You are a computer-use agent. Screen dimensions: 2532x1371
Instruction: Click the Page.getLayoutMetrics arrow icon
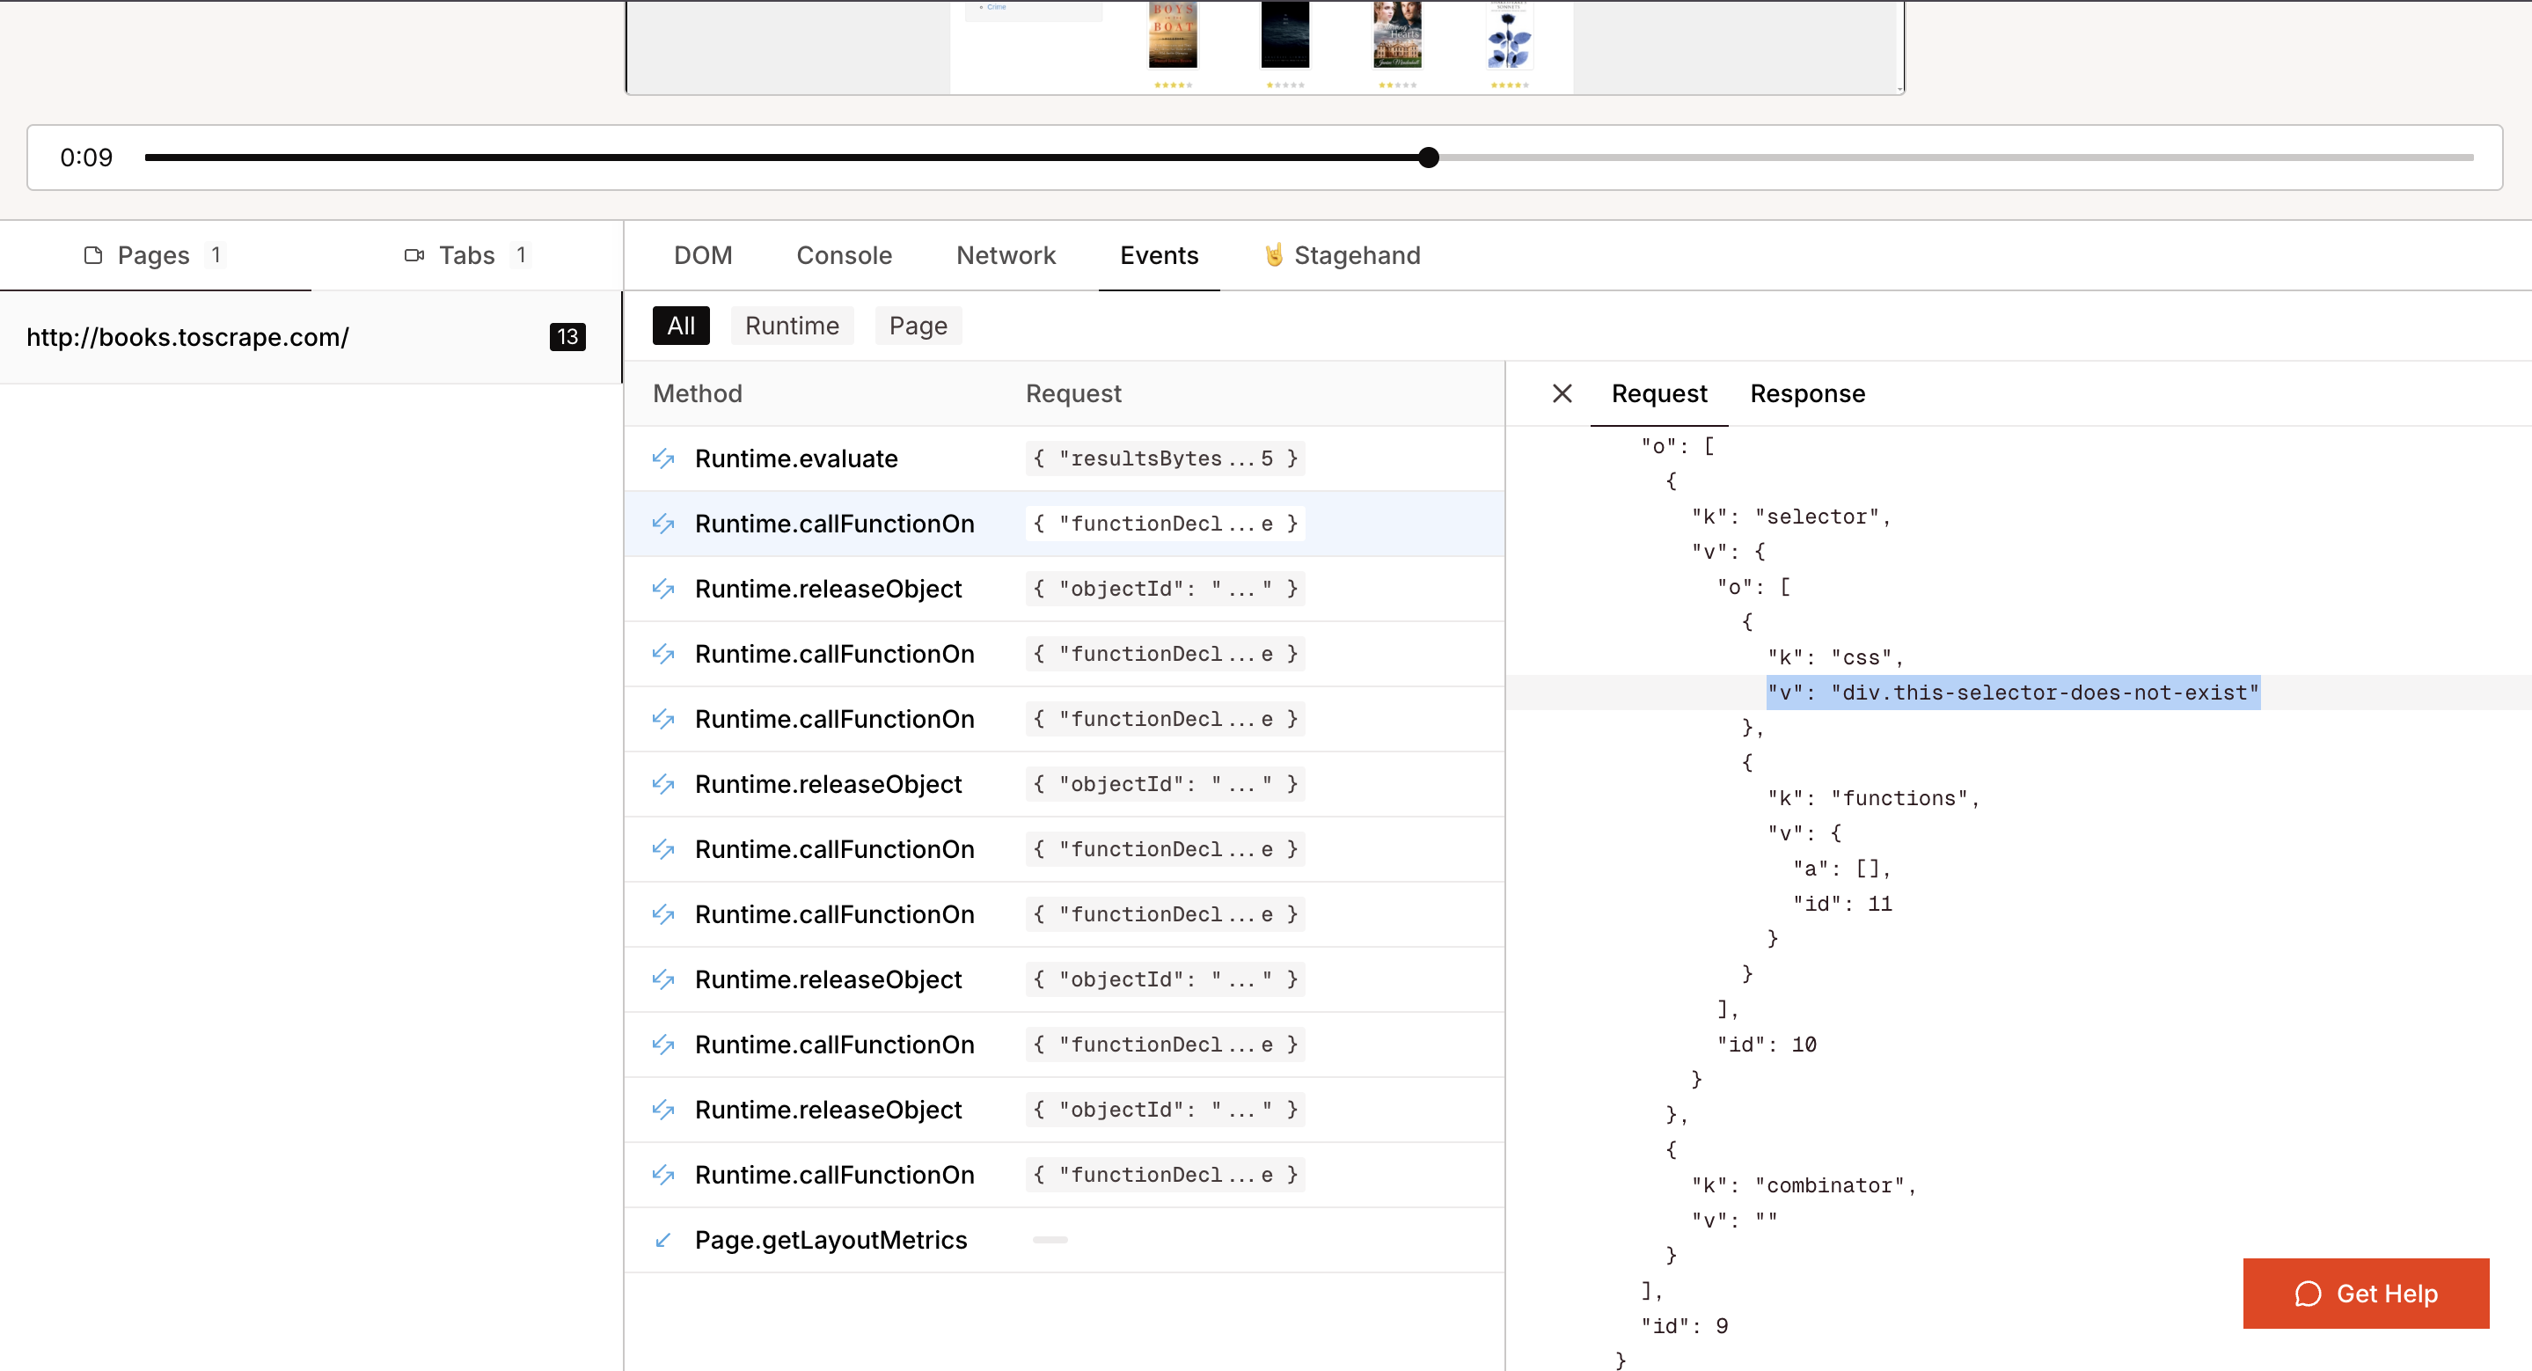(x=663, y=1240)
